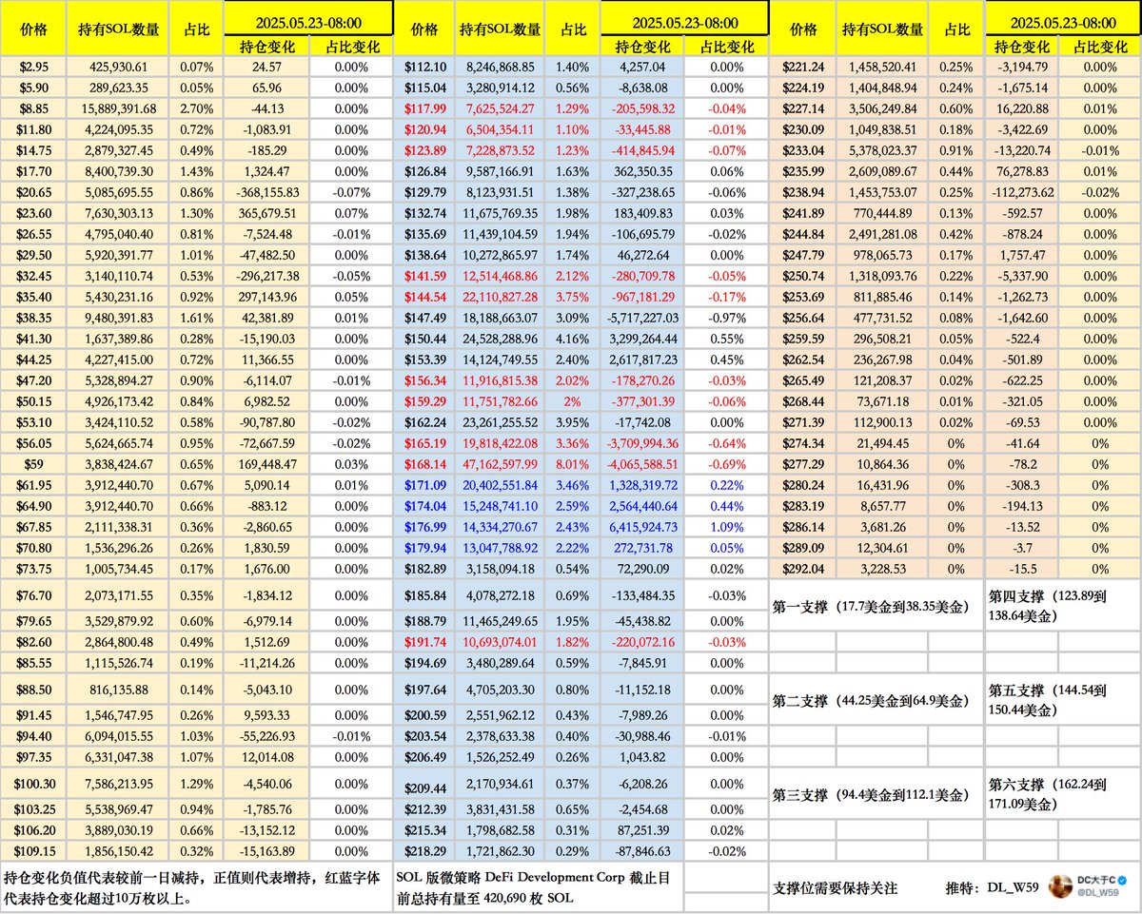1142x914 pixels.
Task: Click holdings value 8,246,868.85
Action: pos(502,68)
